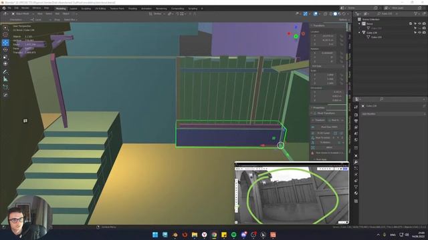Select the Measure tool in left toolbar

[5, 79]
